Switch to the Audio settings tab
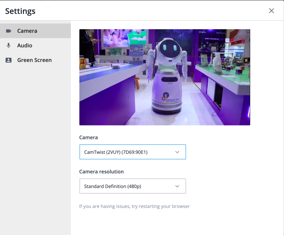Viewport: 284px width, 235px height. pos(25,46)
